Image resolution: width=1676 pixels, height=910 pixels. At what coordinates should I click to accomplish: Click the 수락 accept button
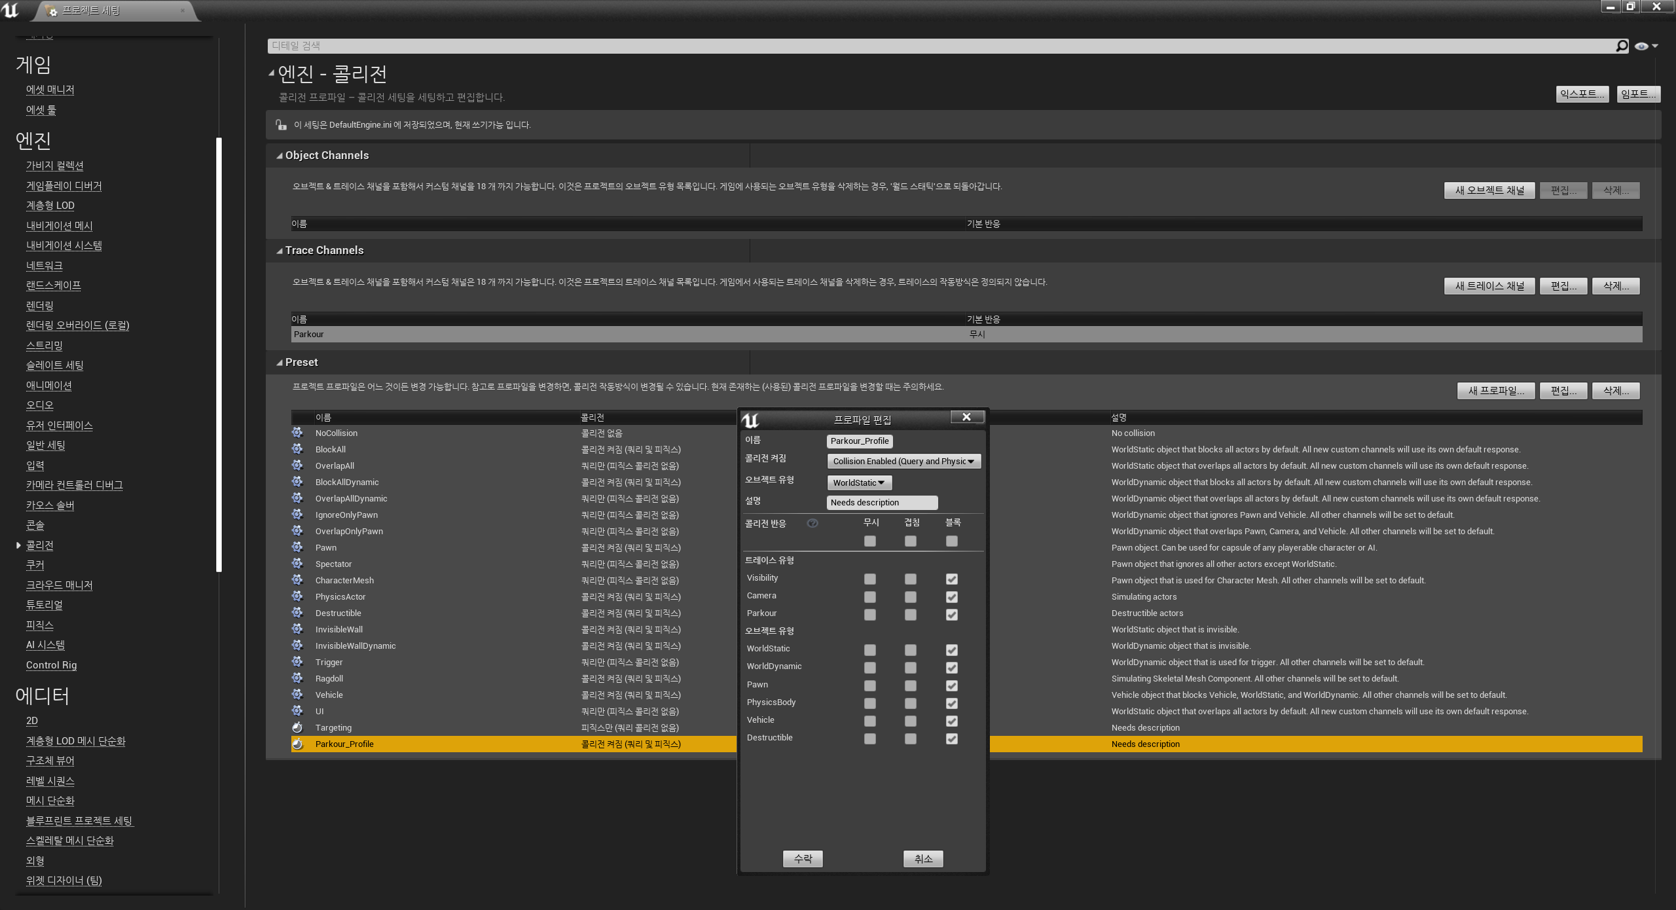803,858
